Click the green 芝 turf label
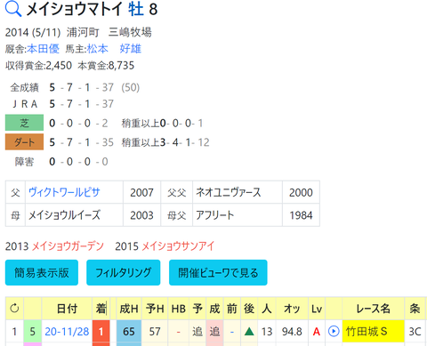The width and height of the screenshot is (427, 346). [24, 123]
